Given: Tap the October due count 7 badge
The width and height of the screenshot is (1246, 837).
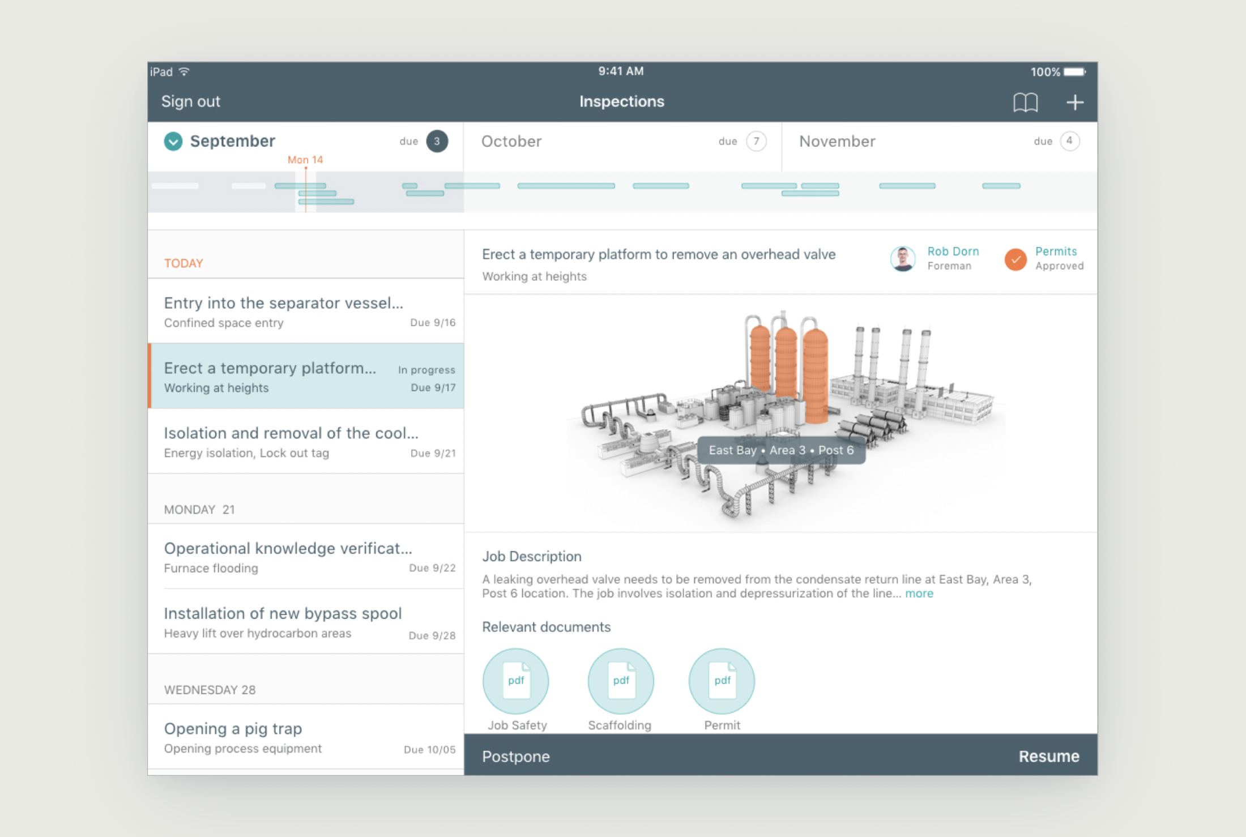Looking at the screenshot, I should pos(756,141).
